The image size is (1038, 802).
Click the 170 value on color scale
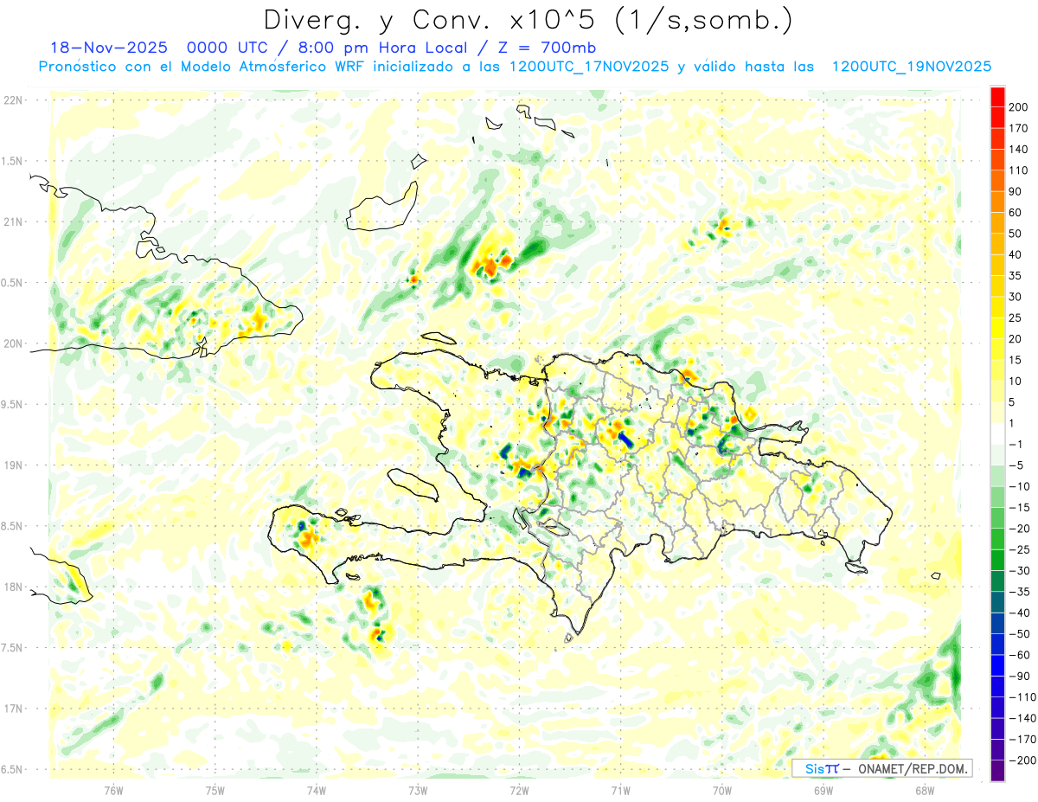click(x=1018, y=128)
